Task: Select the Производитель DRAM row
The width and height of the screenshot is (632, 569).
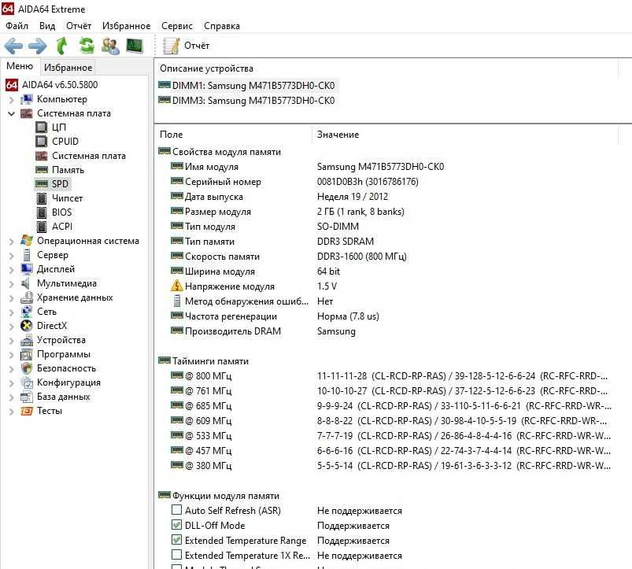Action: [x=387, y=331]
